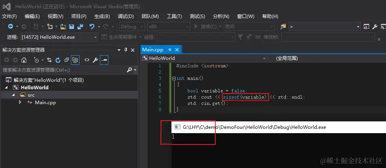
Task: Click in the Solution Explorer search box
Action: pos(63,70)
